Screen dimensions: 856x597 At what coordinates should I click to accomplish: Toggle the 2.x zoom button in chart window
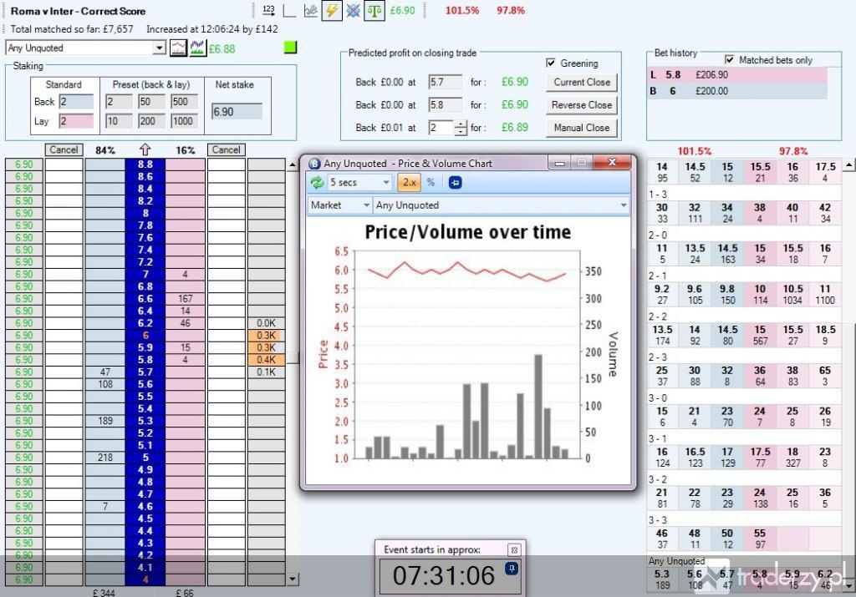pyautogui.click(x=410, y=183)
